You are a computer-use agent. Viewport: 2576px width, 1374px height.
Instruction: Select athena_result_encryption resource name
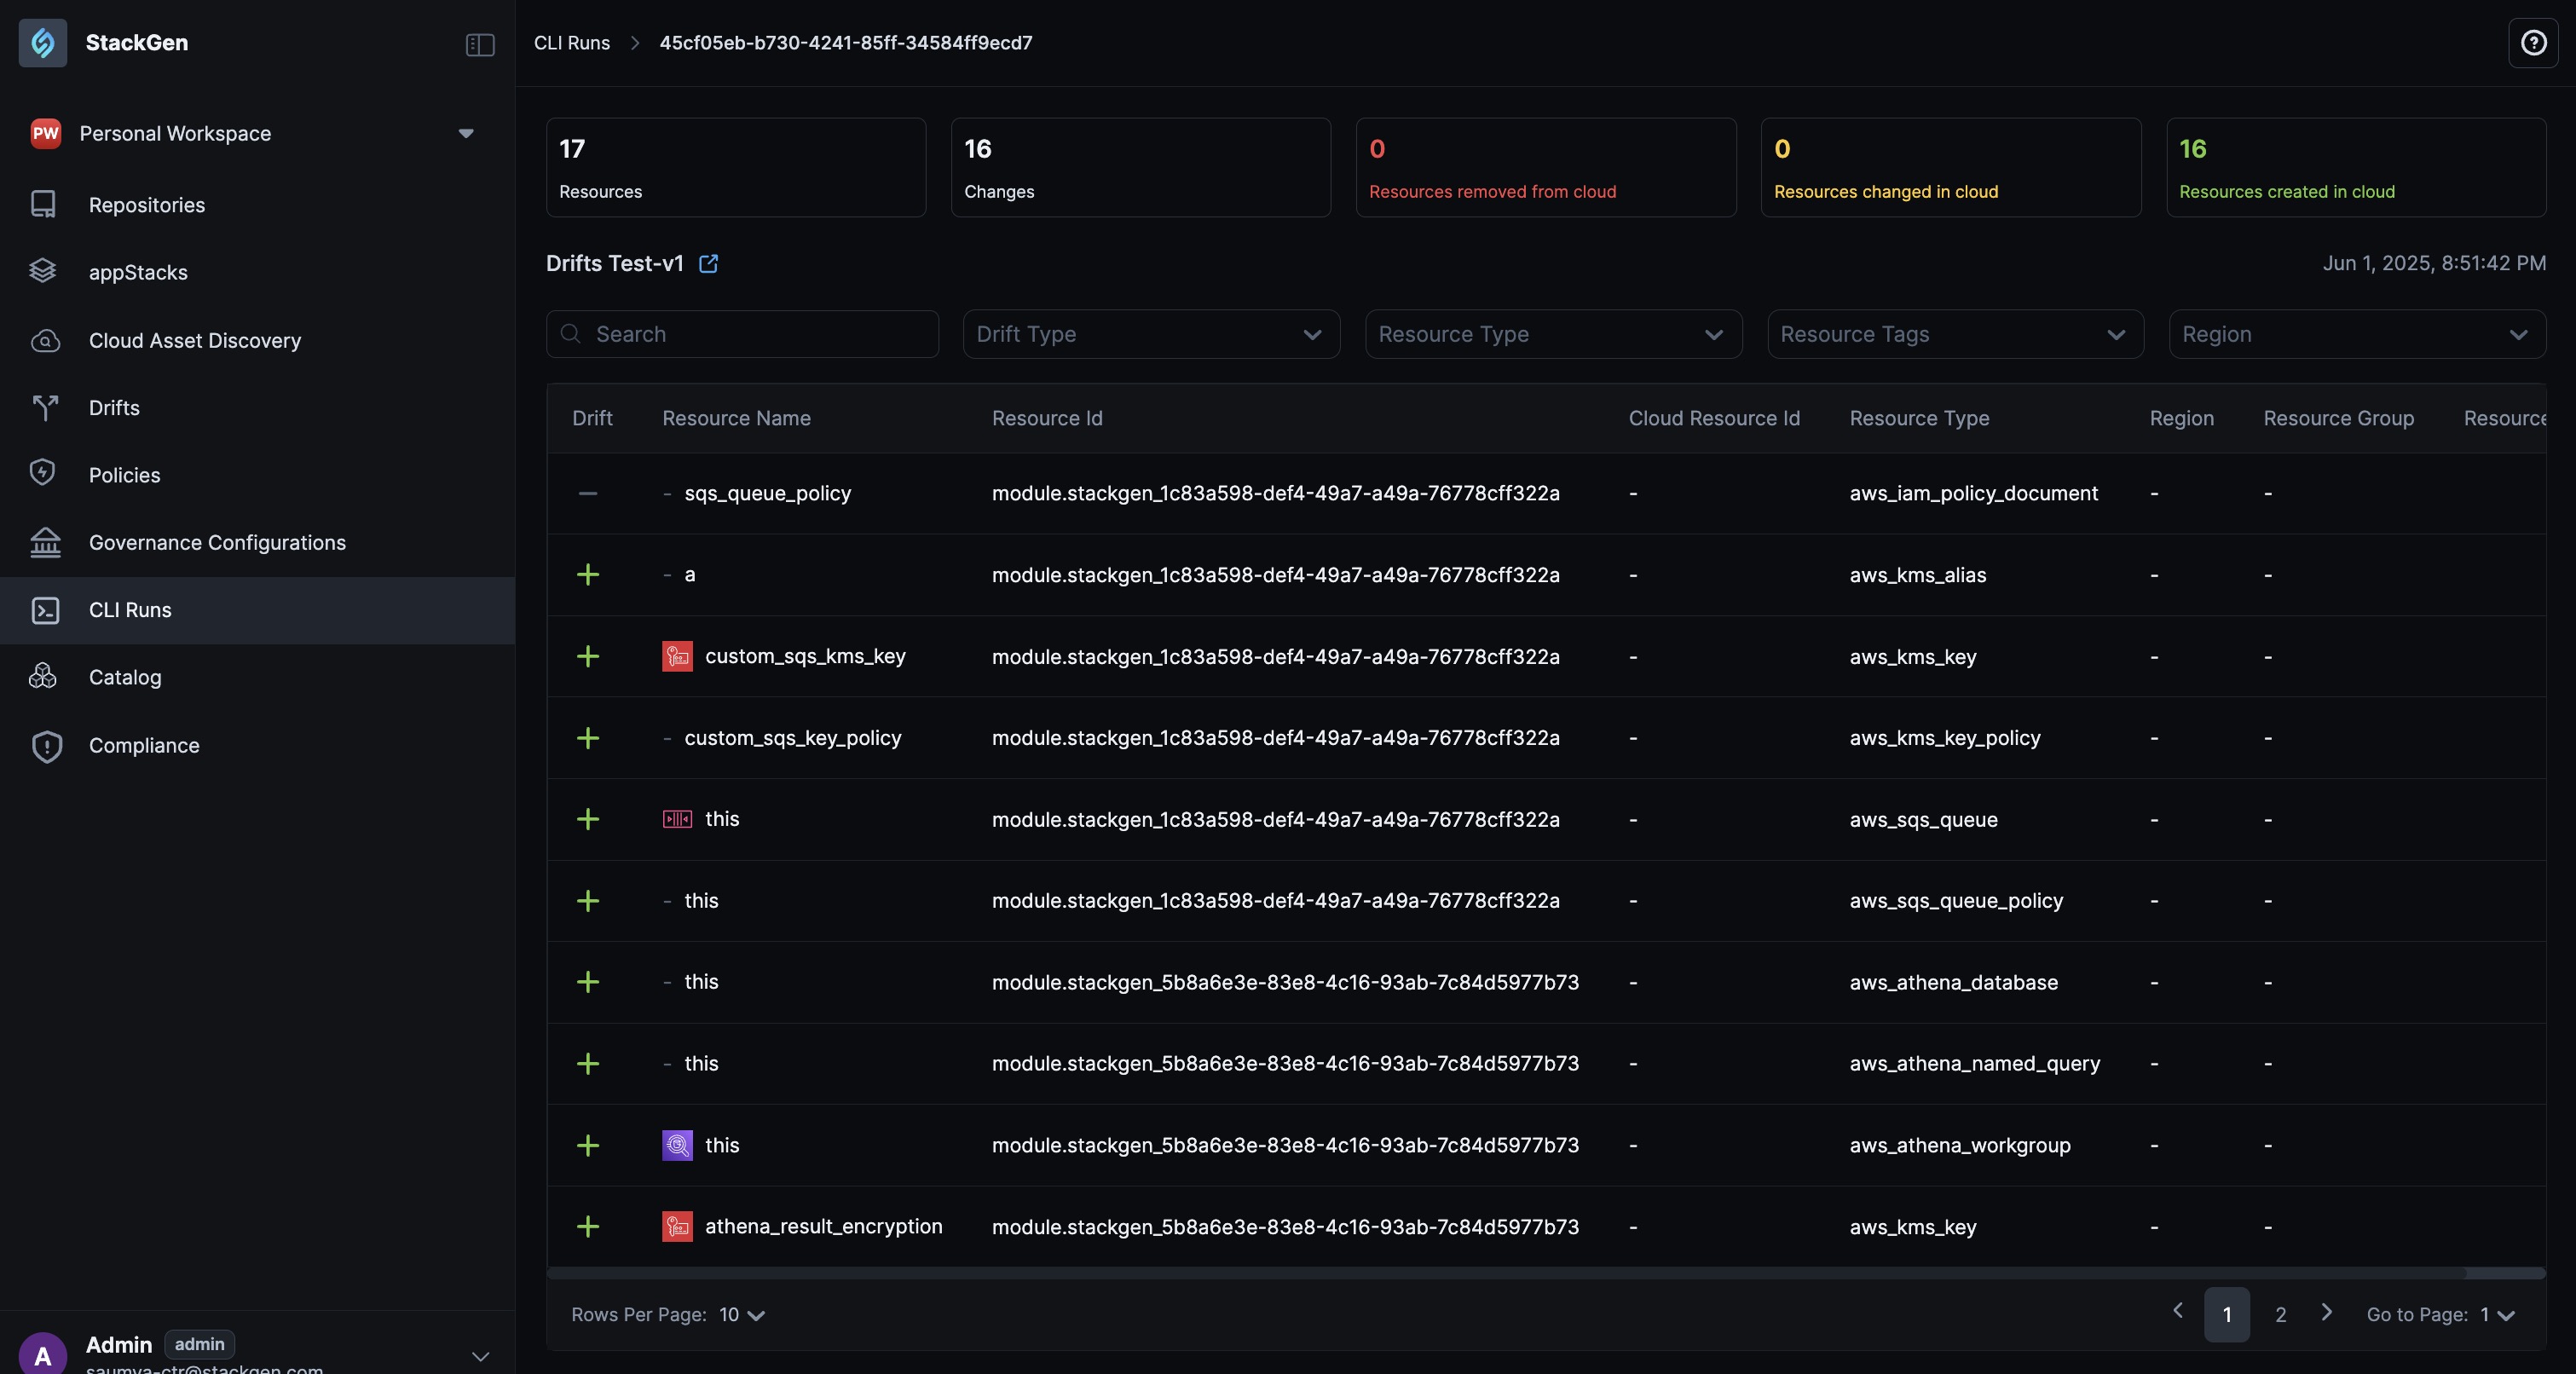tap(824, 1227)
